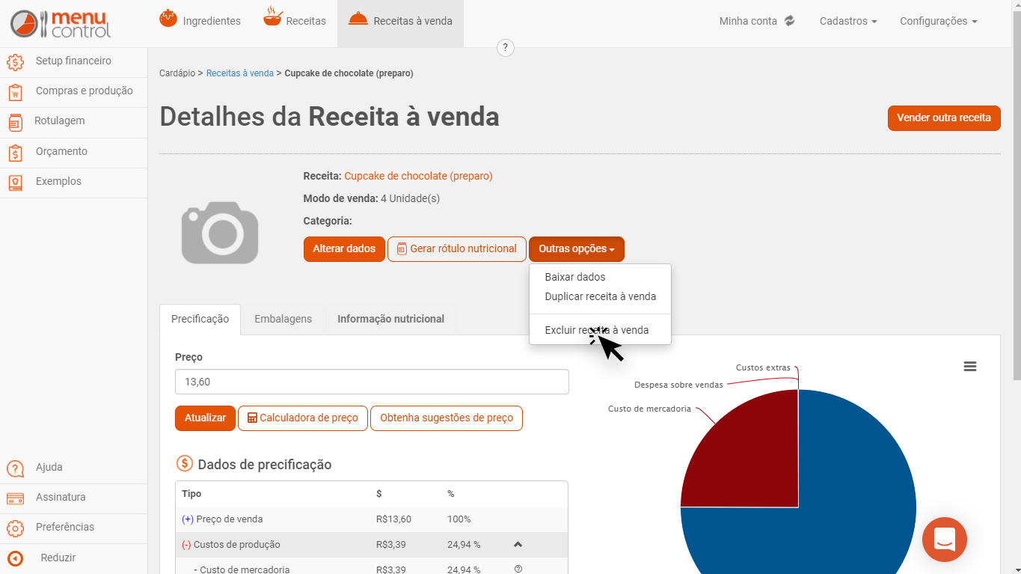Click Obtenha sugestões de preço
Viewport: 1021px width, 574px height.
pos(447,418)
